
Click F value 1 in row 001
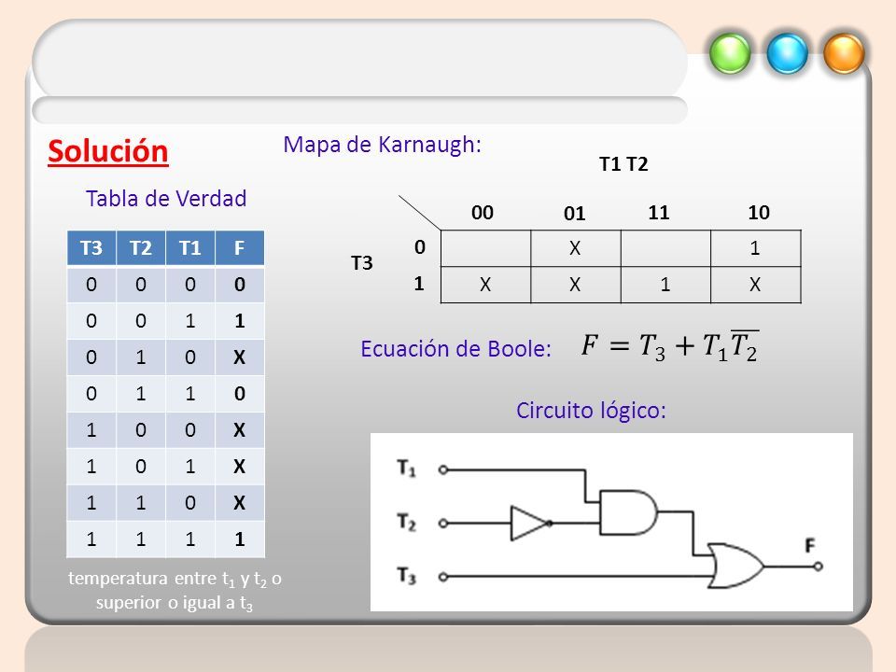[x=240, y=321]
